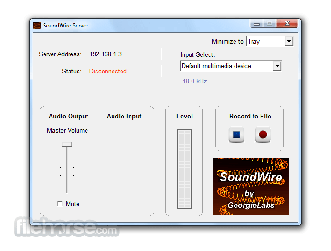Click the SoundWire Server window title

coord(66,26)
